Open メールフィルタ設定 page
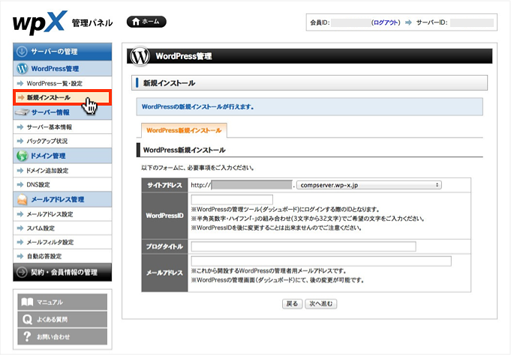This screenshot has height=355, width=511. (62, 242)
